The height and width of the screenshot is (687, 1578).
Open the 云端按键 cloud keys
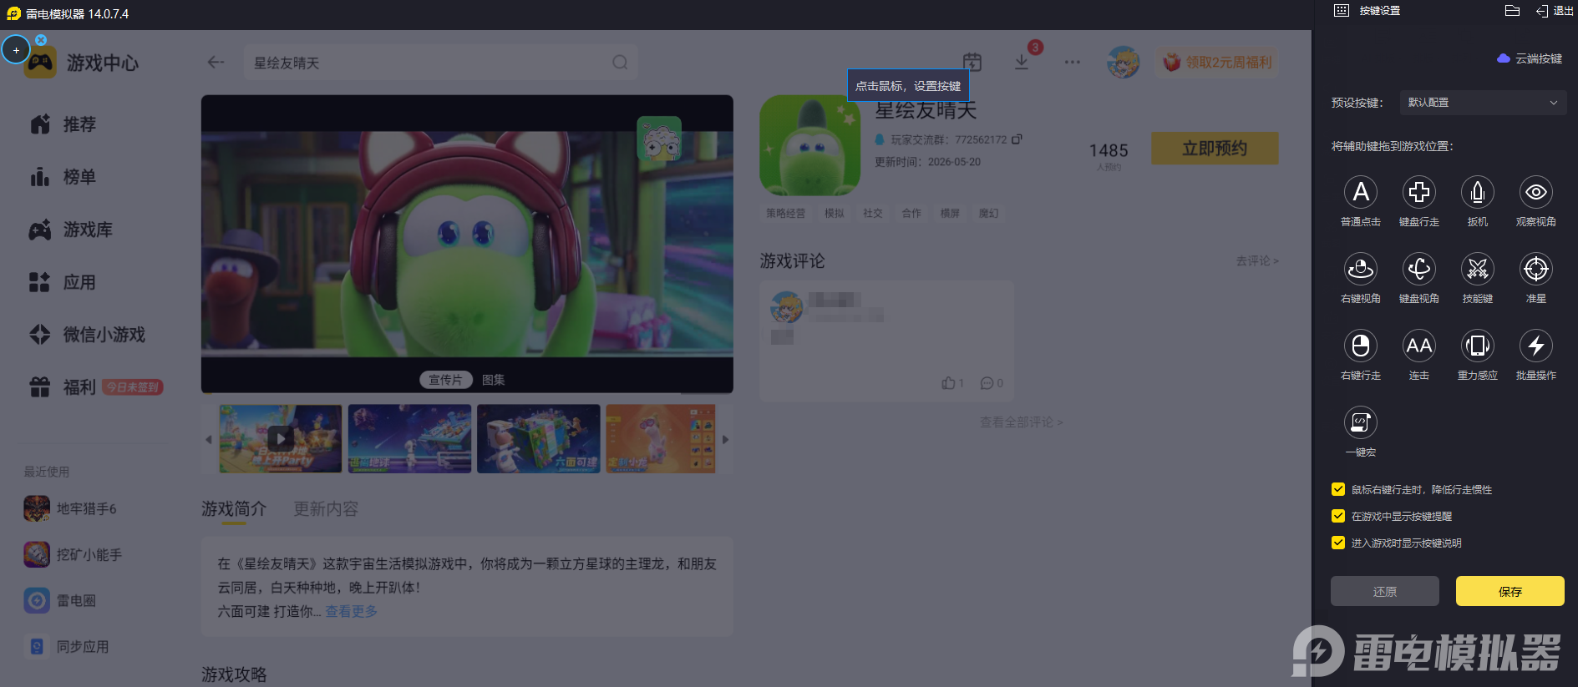click(x=1530, y=58)
